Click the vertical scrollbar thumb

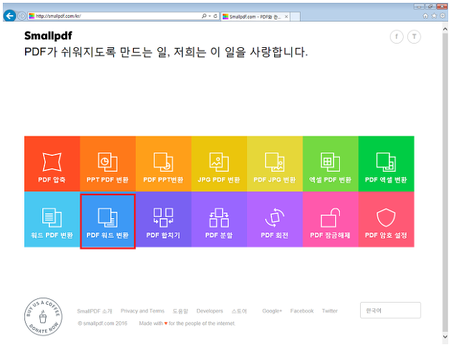[445, 182]
